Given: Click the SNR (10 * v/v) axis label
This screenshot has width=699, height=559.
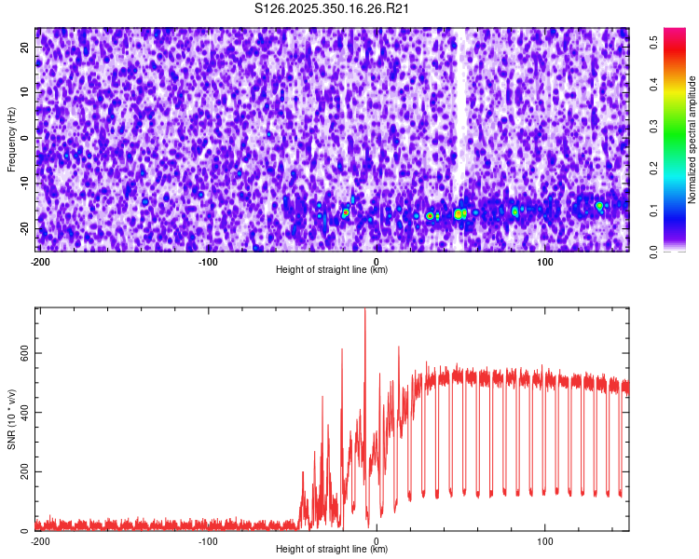Looking at the screenshot, I should (x=11, y=419).
